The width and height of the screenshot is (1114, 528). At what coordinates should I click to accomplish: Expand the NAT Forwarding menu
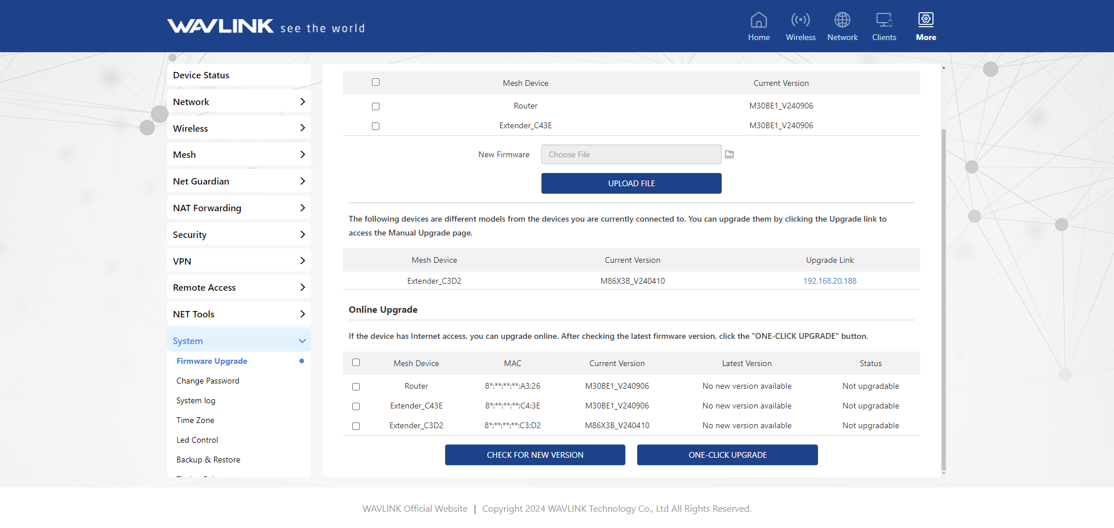(x=238, y=208)
